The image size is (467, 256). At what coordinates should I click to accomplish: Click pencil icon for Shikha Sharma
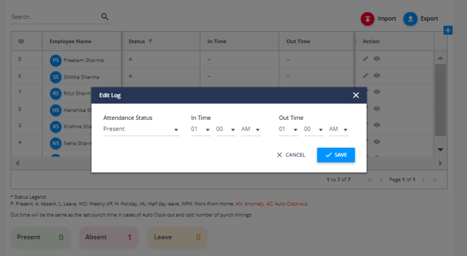[x=365, y=76]
